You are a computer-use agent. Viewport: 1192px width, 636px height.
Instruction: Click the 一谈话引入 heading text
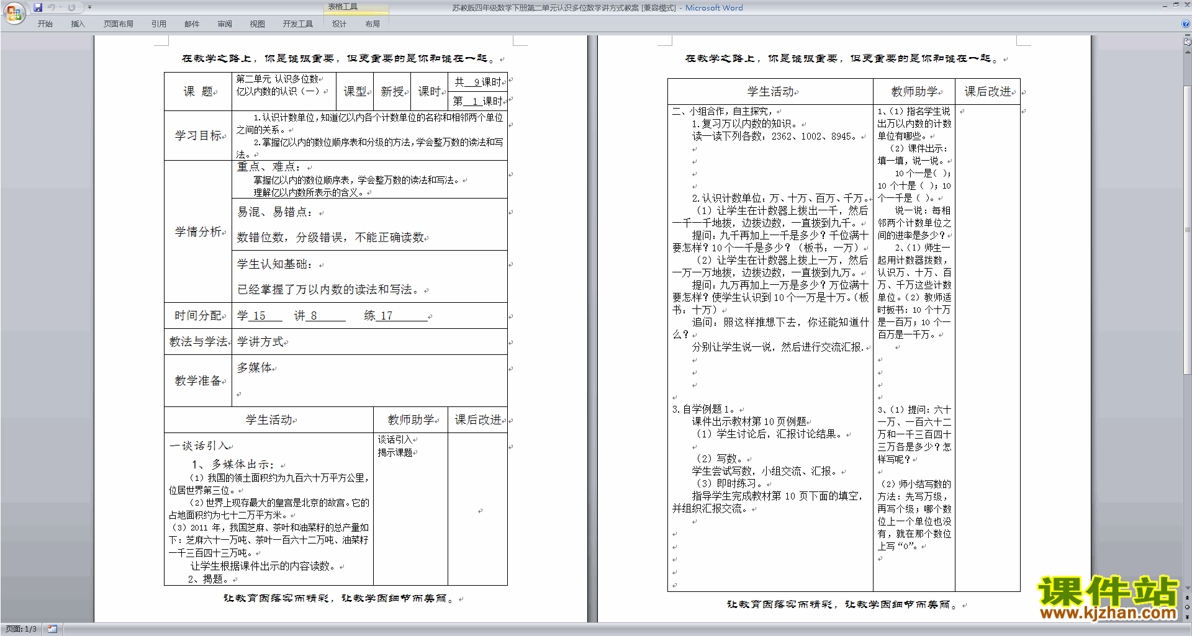(x=199, y=446)
